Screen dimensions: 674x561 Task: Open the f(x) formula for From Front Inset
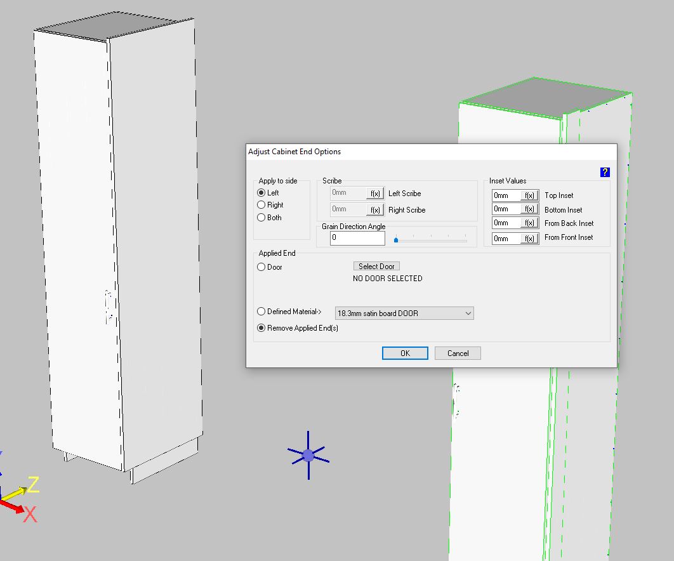point(529,238)
